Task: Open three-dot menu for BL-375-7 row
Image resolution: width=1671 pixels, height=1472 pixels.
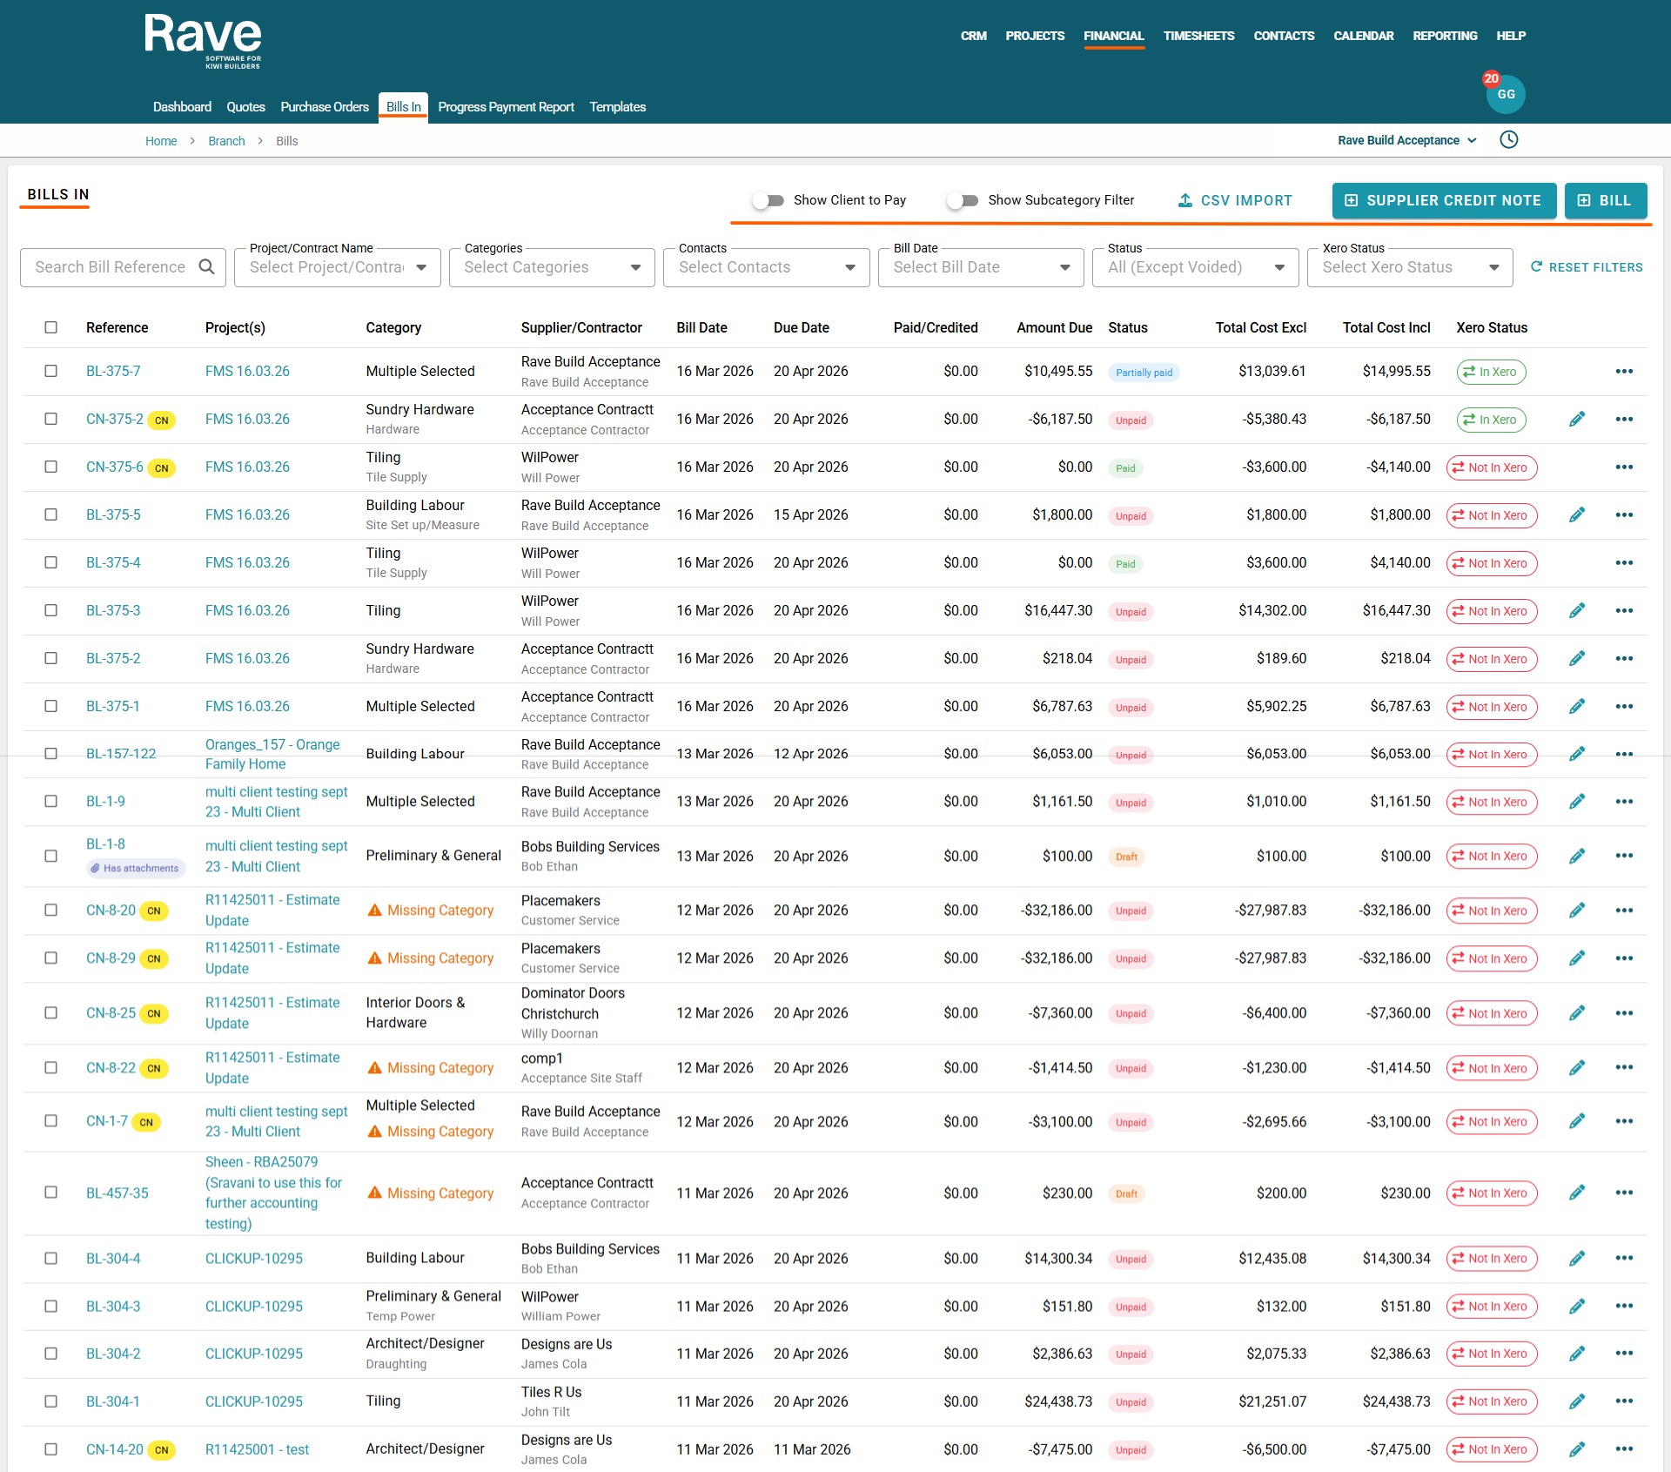Action: [1623, 372]
